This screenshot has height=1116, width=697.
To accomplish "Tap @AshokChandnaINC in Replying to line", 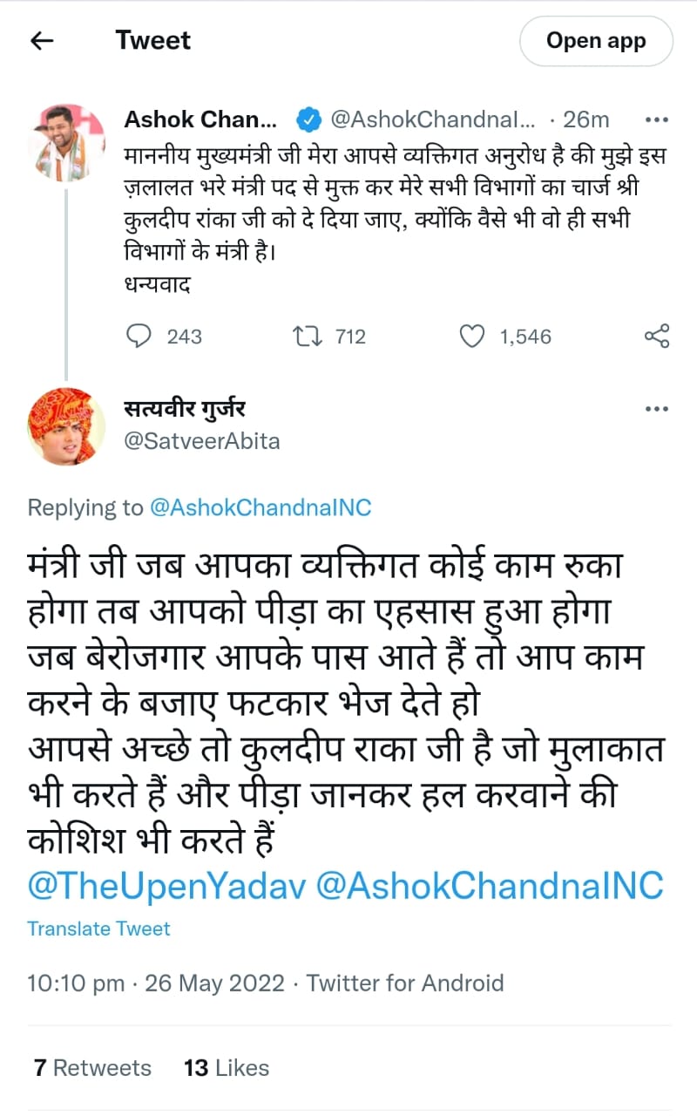I will (261, 507).
